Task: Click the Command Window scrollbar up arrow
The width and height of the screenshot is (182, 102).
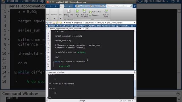Action: click(135, 75)
